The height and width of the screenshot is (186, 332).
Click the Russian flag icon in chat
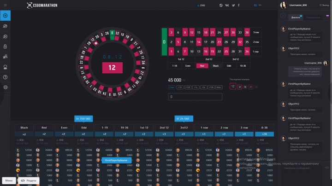pyautogui.click(x=327, y=16)
